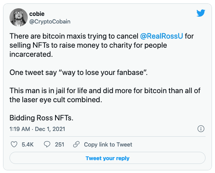Screen dimensions: 215x173
Task: Click the Bidding Ross NFTs line
Action: (x=41, y=118)
